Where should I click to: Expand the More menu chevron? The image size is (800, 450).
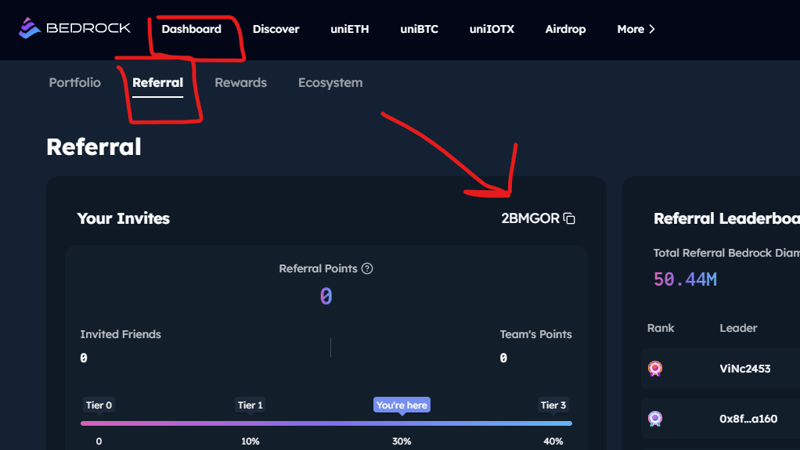coord(651,29)
